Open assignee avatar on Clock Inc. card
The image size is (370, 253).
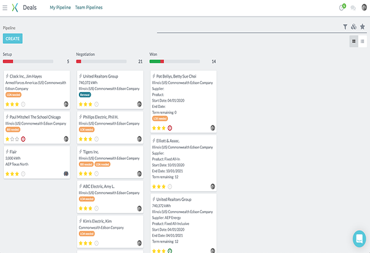click(66, 104)
